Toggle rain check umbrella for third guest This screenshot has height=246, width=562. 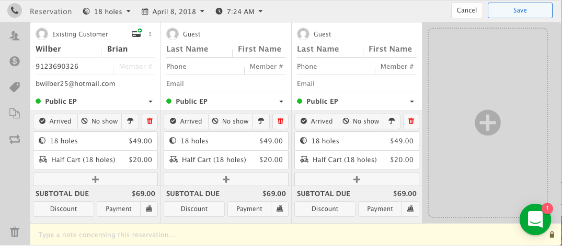tap(392, 121)
